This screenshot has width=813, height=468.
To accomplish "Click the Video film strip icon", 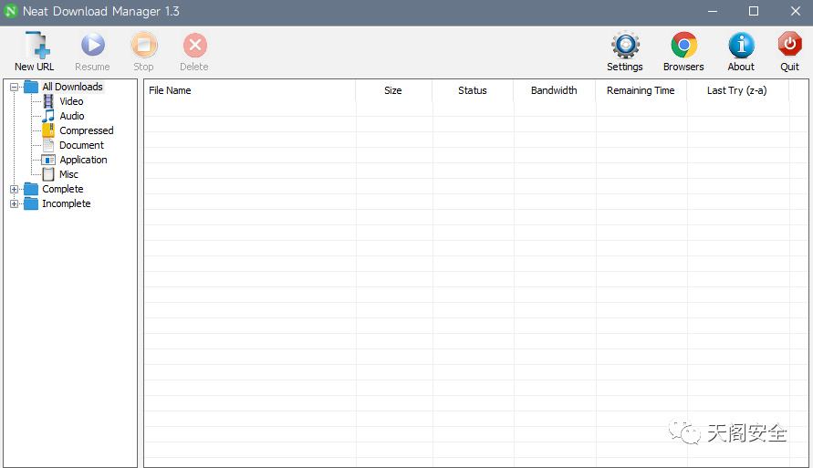I will [x=48, y=101].
